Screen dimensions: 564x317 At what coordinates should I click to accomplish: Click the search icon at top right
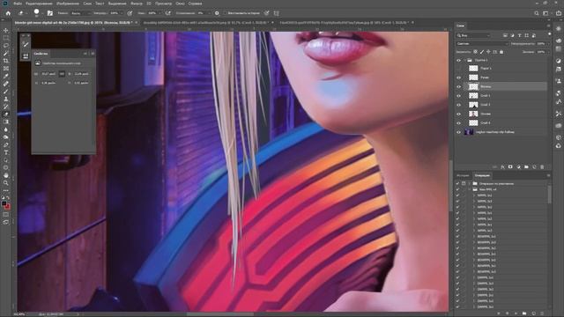(x=537, y=13)
